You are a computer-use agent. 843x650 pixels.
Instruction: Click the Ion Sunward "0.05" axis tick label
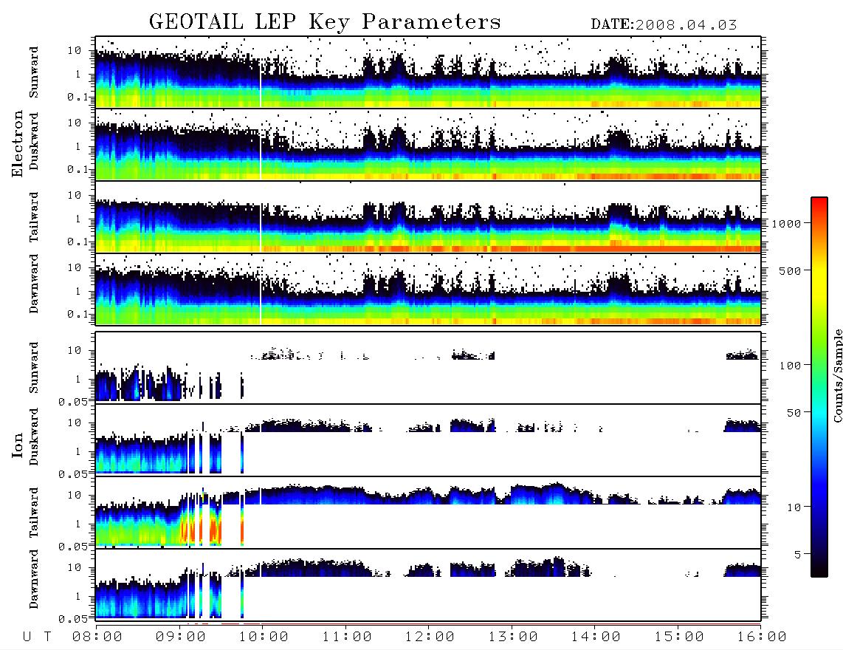[x=74, y=402]
